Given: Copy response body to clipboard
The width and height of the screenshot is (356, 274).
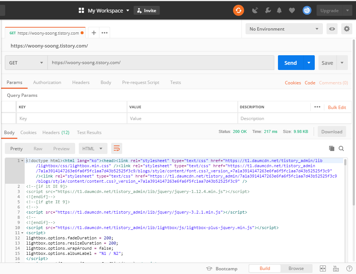Looking at the screenshot, I should tap(331, 148).
